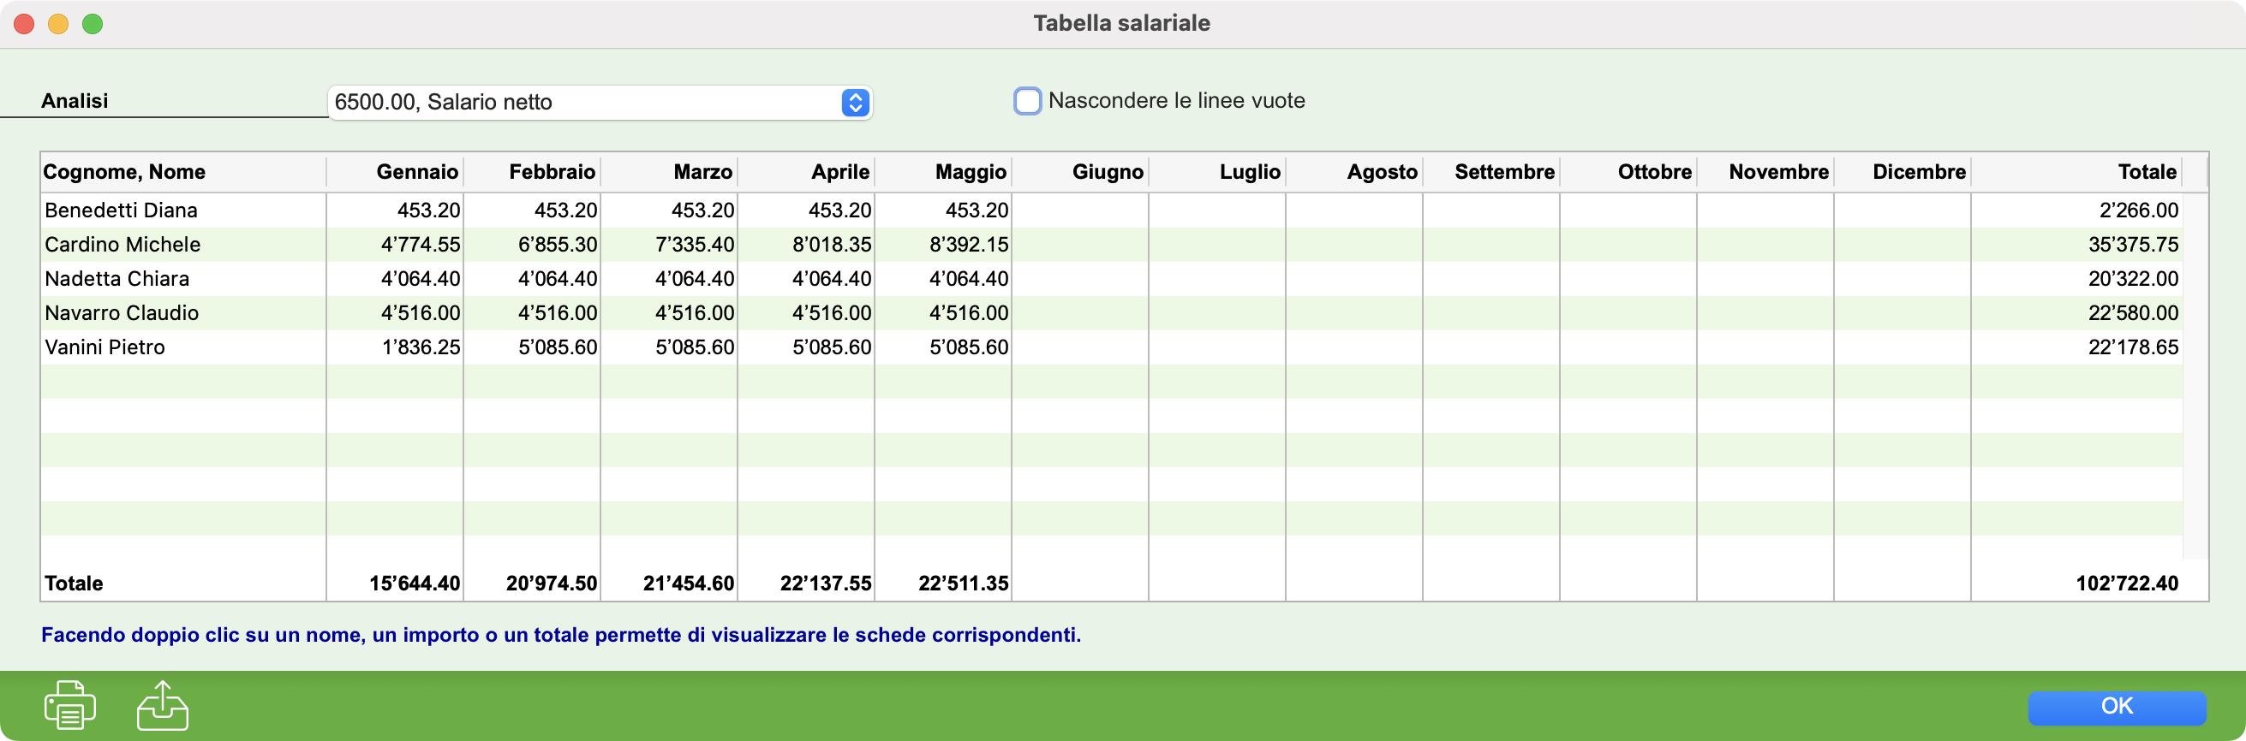Image resolution: width=2246 pixels, height=741 pixels.
Task: Click Vanini Pietro's Maggio amount 5'085.60
Action: coord(968,347)
